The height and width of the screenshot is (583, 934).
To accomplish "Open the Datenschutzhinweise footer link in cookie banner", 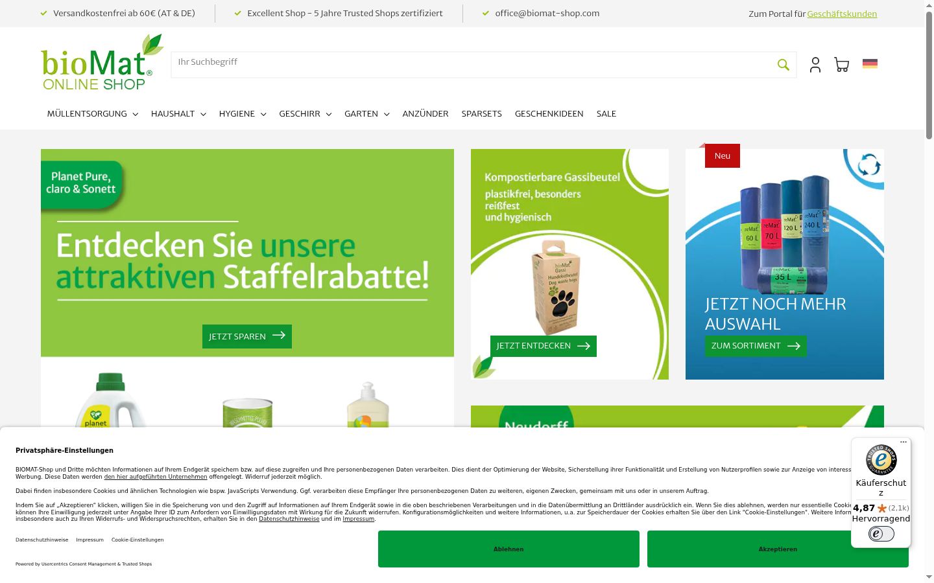I will (42, 540).
